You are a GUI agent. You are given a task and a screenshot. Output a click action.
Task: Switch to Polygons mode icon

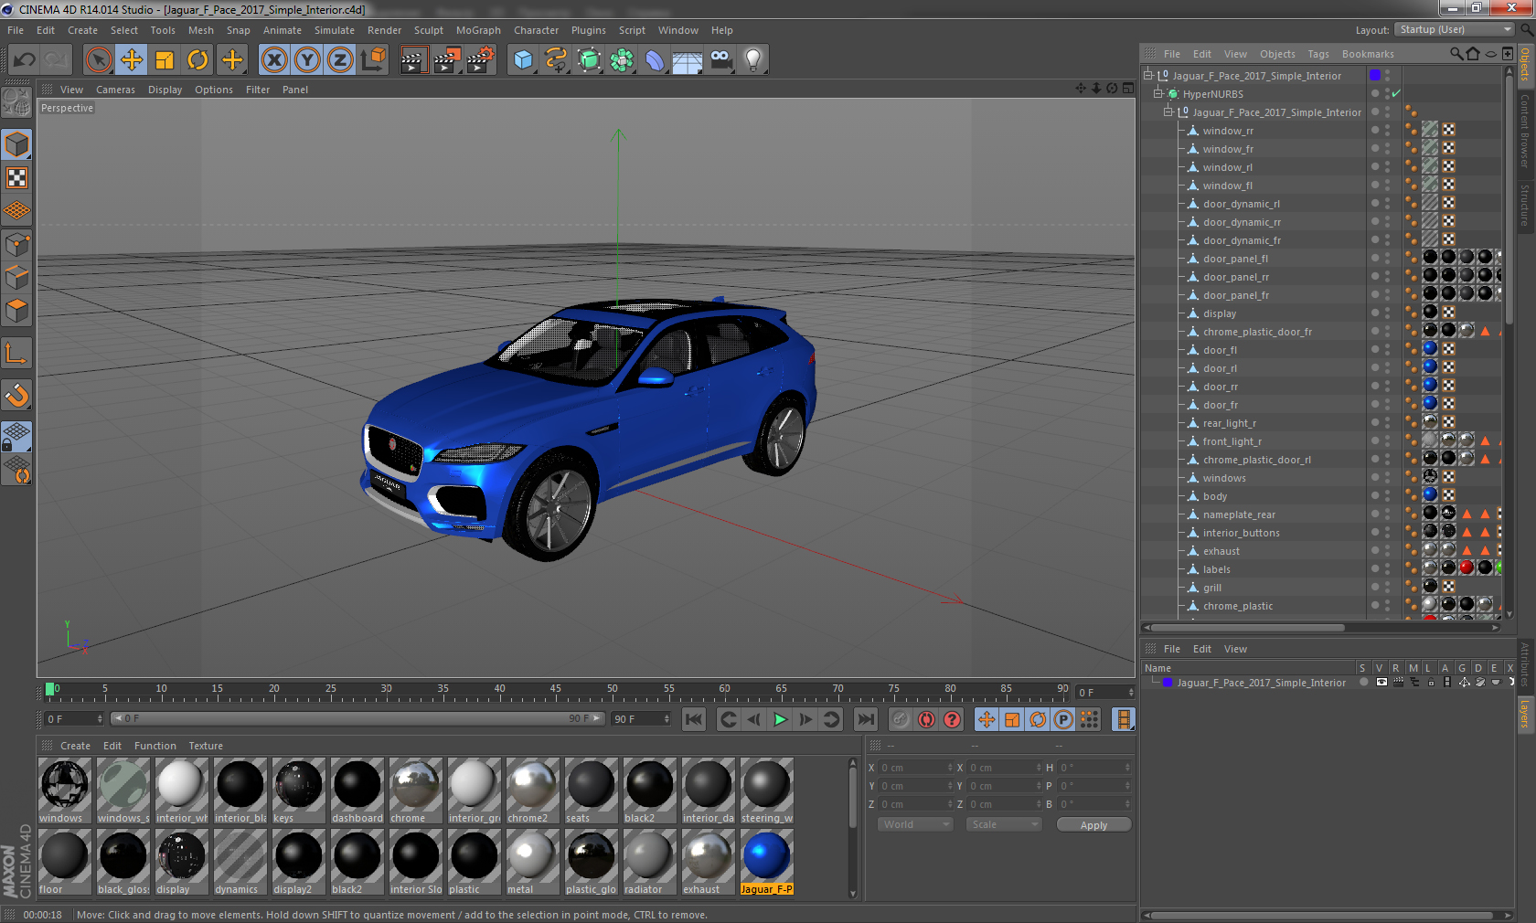click(x=17, y=311)
